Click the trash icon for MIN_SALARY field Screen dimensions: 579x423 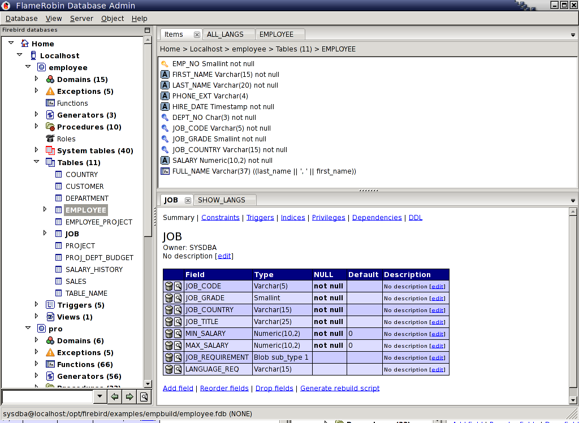click(x=168, y=334)
